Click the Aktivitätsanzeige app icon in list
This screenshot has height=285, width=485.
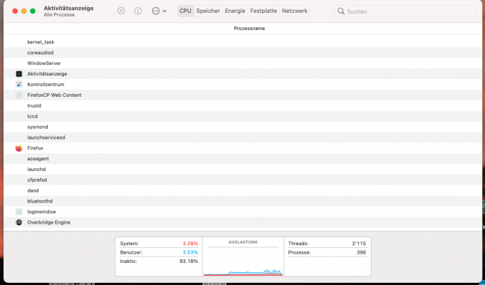click(19, 73)
